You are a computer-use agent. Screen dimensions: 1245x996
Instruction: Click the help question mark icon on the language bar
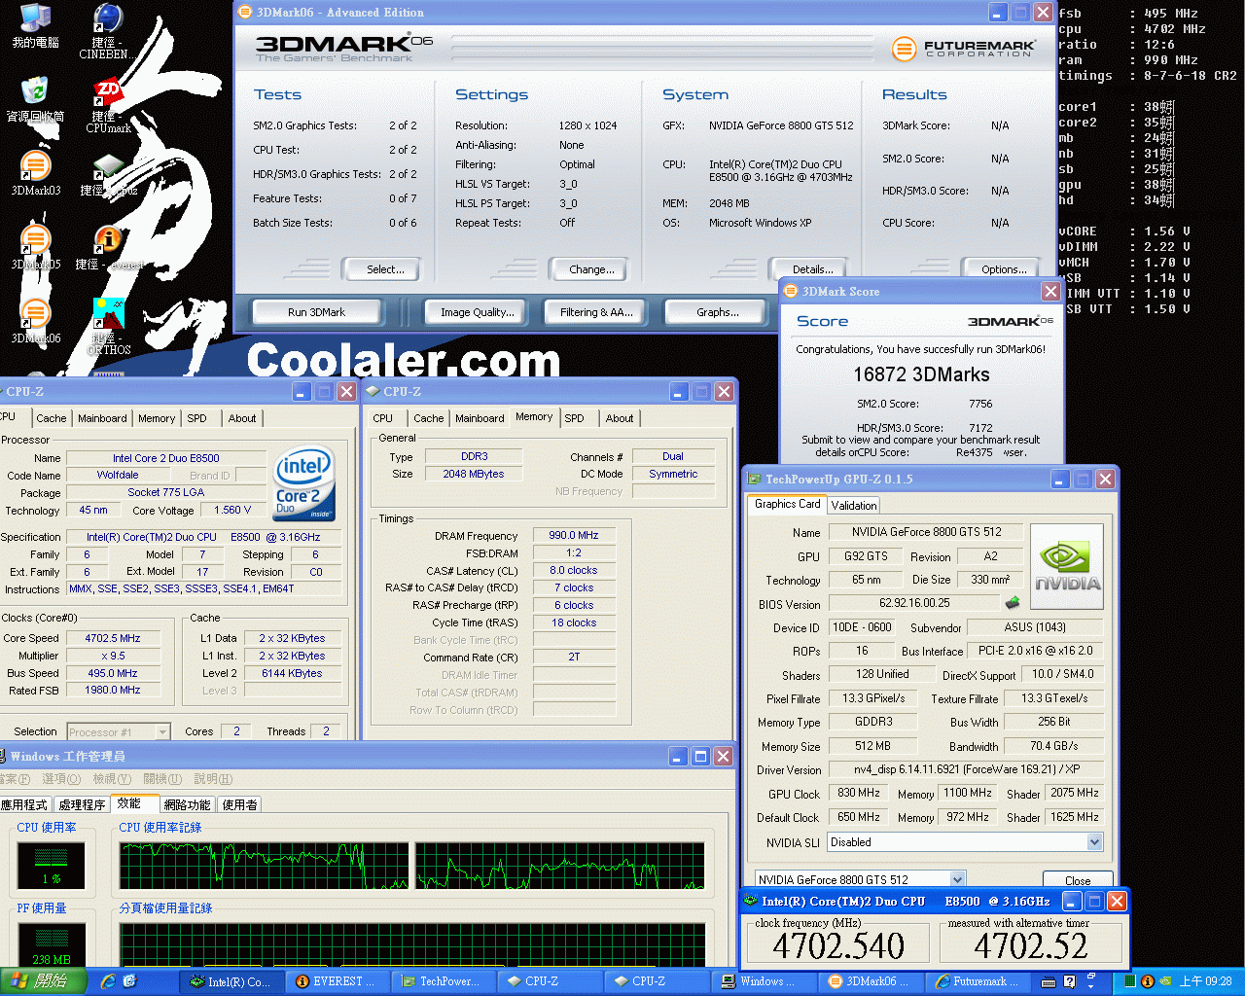pyautogui.click(x=1070, y=981)
